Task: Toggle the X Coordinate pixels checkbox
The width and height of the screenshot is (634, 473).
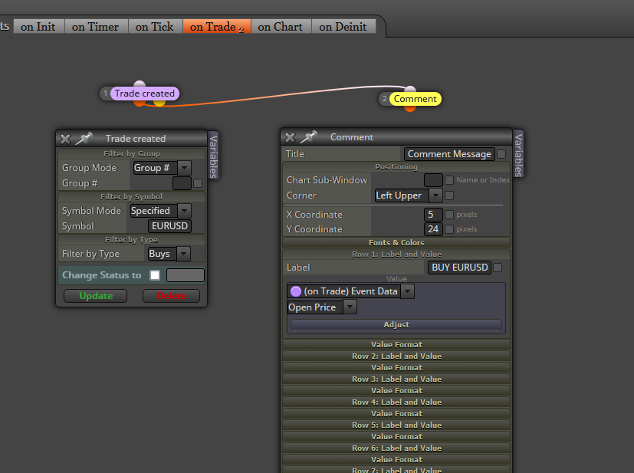Action: 449,214
